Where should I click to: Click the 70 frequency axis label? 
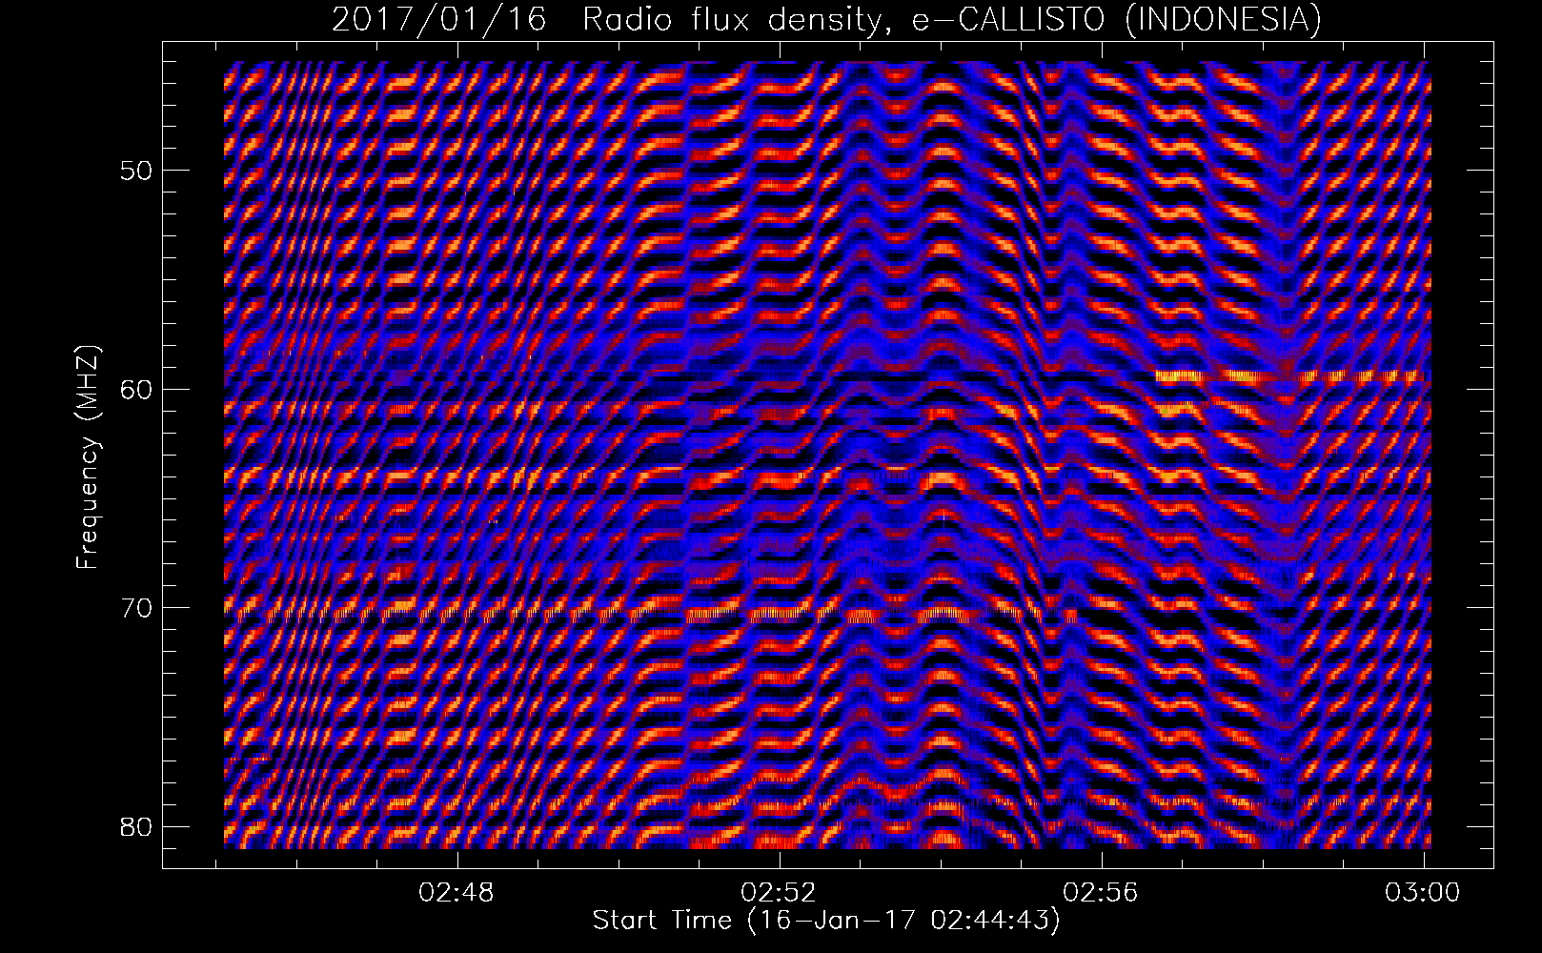point(137,607)
